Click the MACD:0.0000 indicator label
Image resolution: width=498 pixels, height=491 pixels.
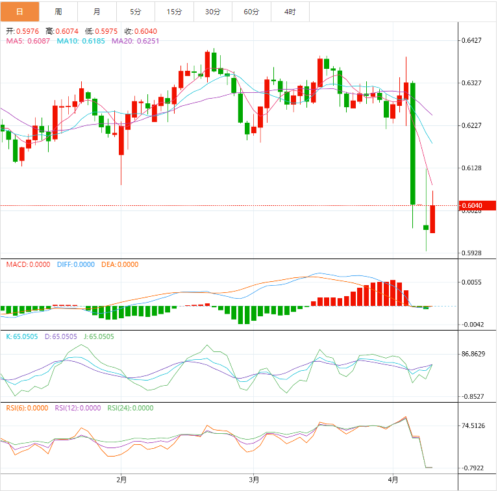pos(28,264)
